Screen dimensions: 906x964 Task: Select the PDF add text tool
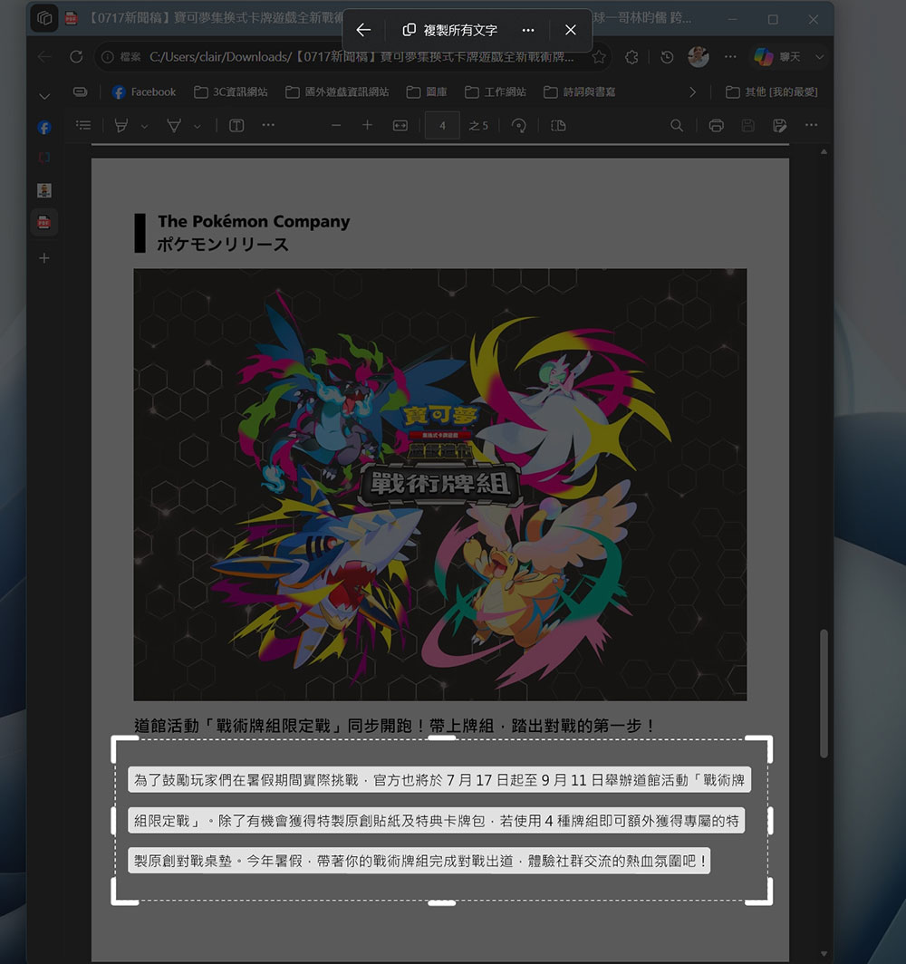(236, 125)
